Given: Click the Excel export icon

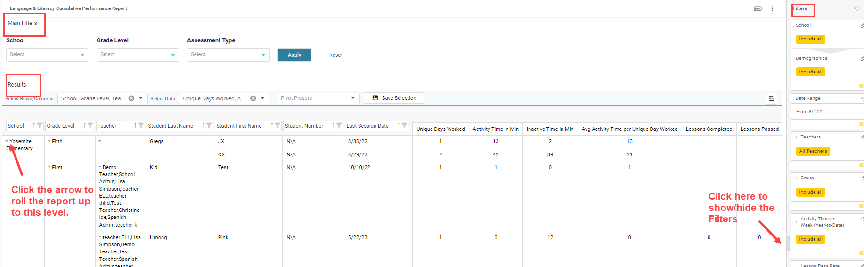Looking at the screenshot, I should [771, 98].
